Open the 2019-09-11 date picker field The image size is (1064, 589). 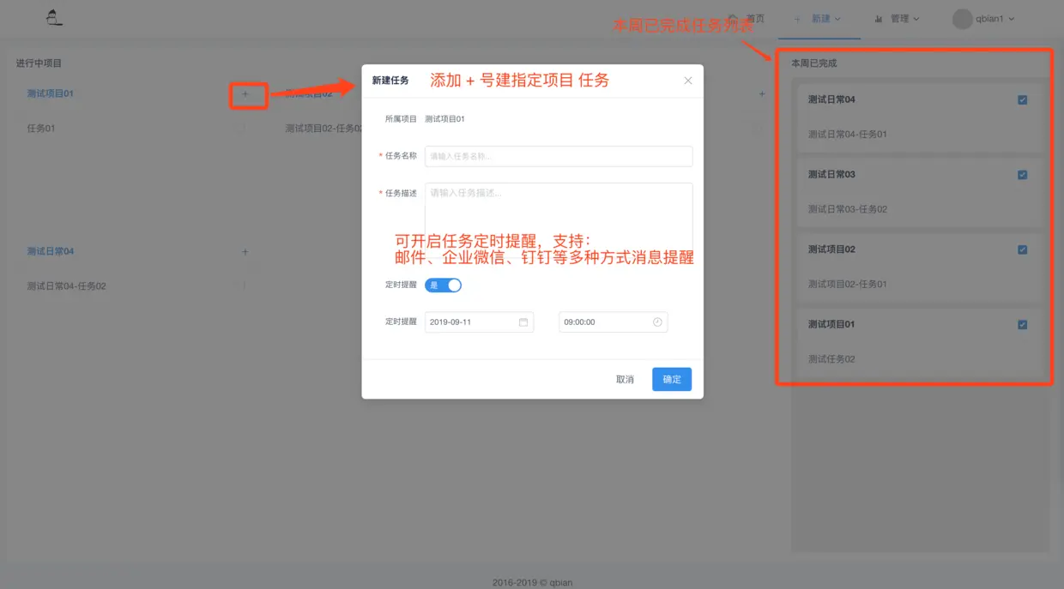pyautogui.click(x=479, y=322)
